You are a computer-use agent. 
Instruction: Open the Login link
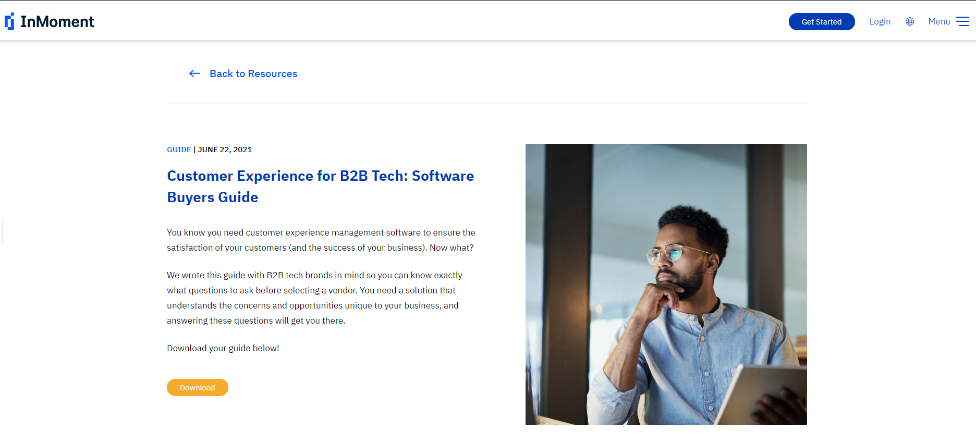click(880, 21)
